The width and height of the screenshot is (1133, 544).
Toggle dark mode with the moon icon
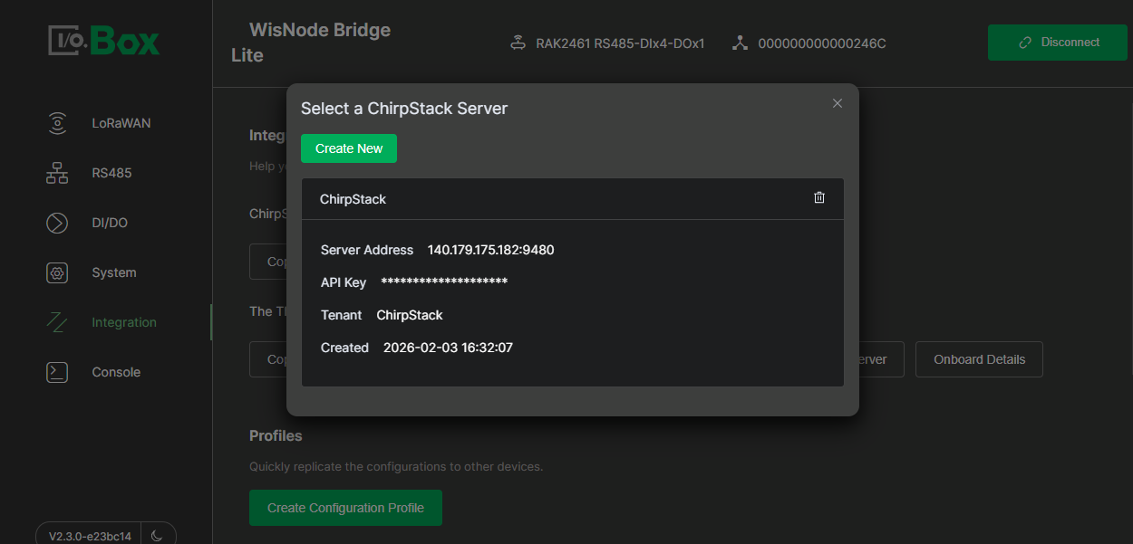[160, 534]
